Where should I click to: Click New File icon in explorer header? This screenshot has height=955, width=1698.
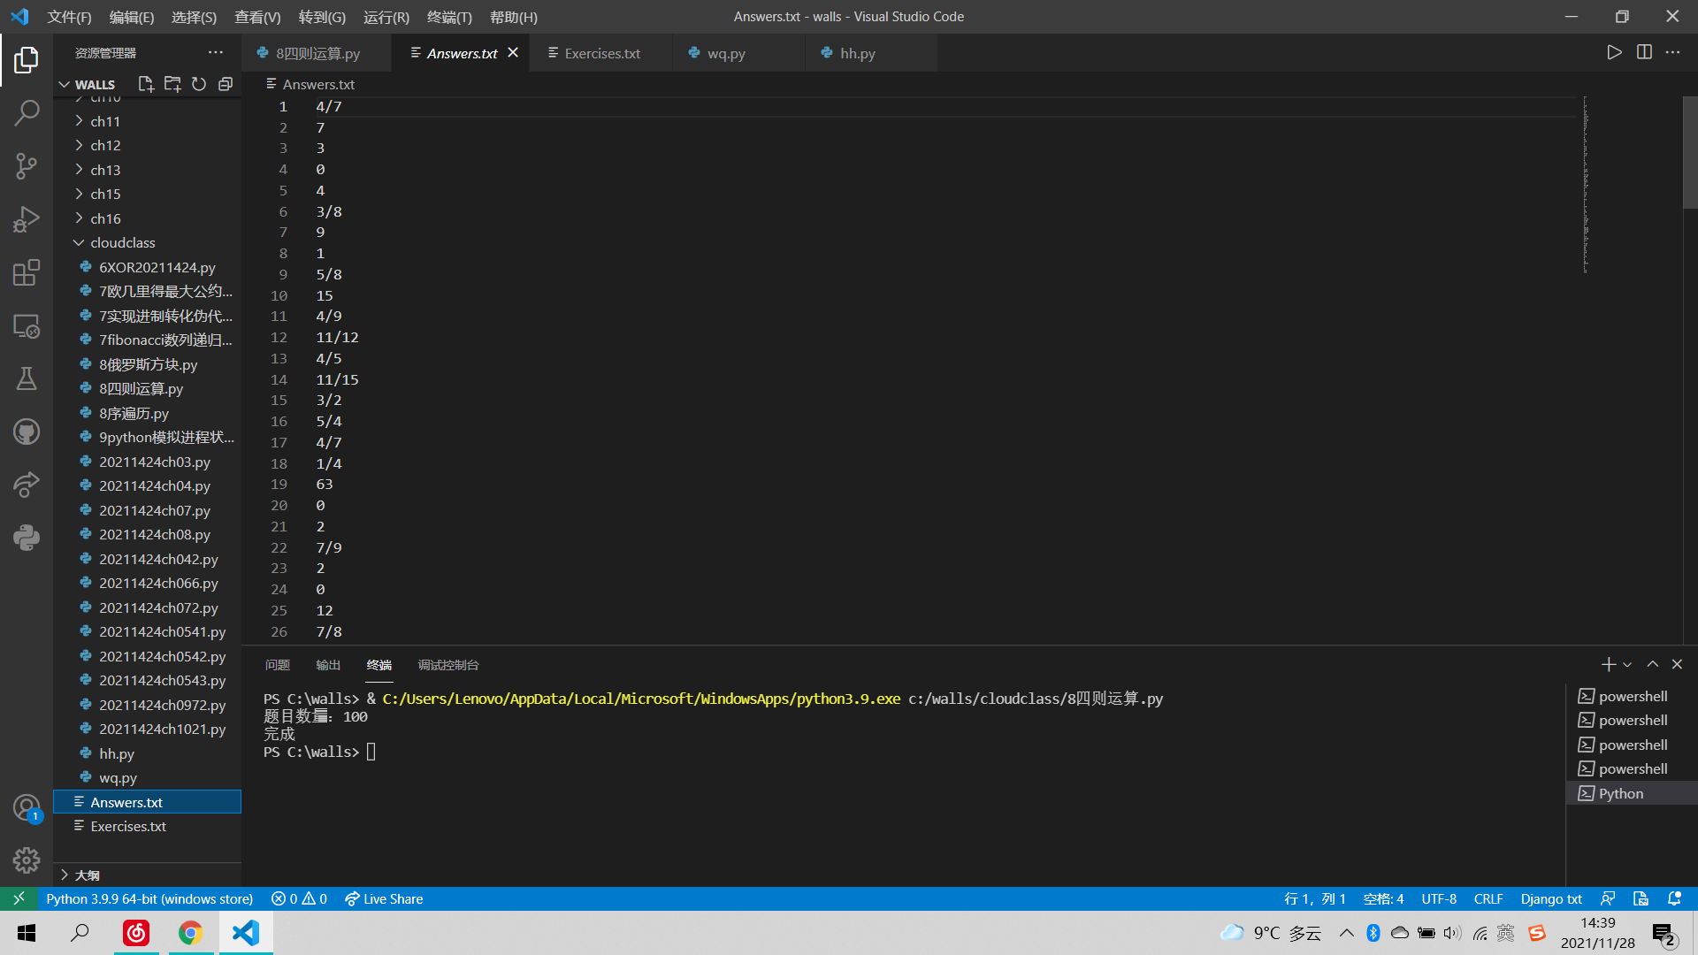point(146,84)
